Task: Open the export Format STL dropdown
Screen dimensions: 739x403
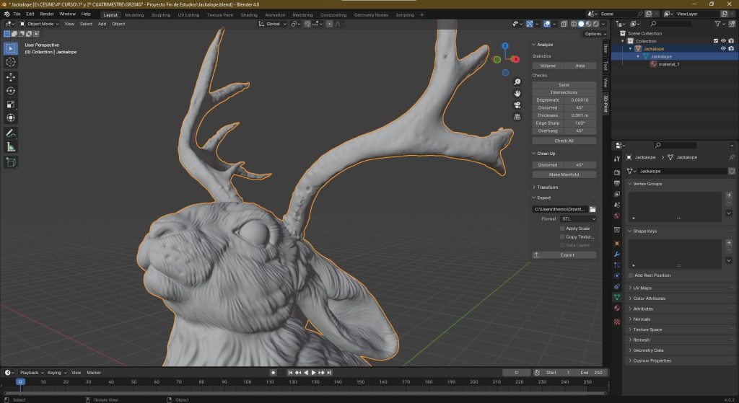Action: coord(579,218)
